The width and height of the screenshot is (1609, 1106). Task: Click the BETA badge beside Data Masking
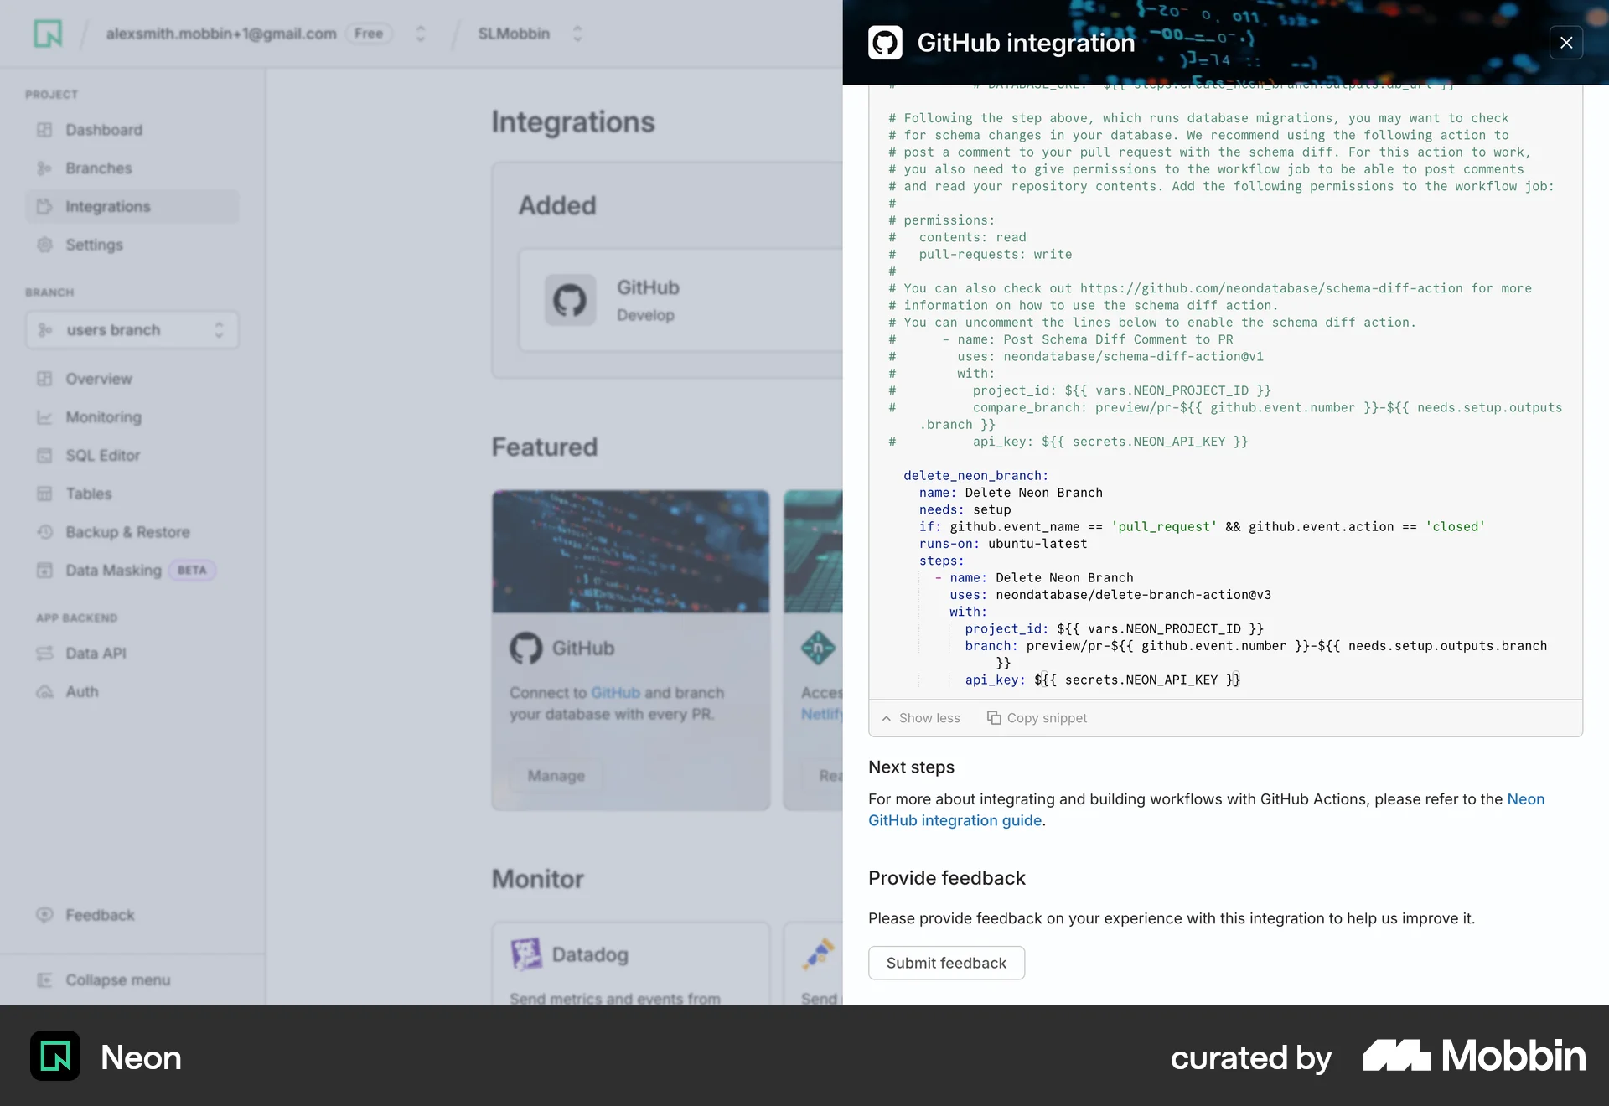pos(192,571)
